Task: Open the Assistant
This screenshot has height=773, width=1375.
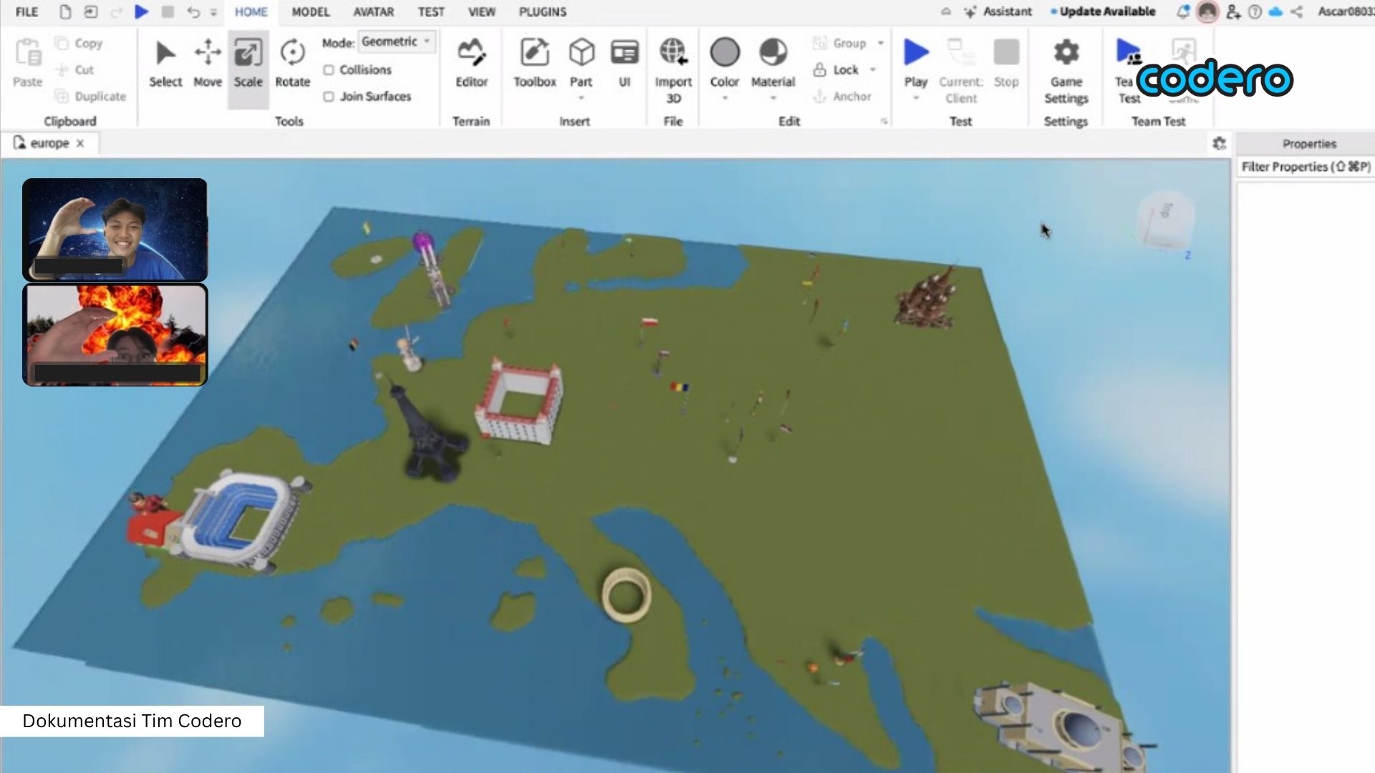Action: (x=998, y=11)
